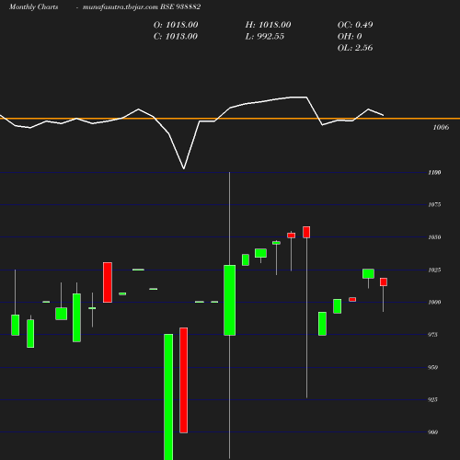Click the 900 price axis label
Screen dimensions: 460x460
pos(432,432)
